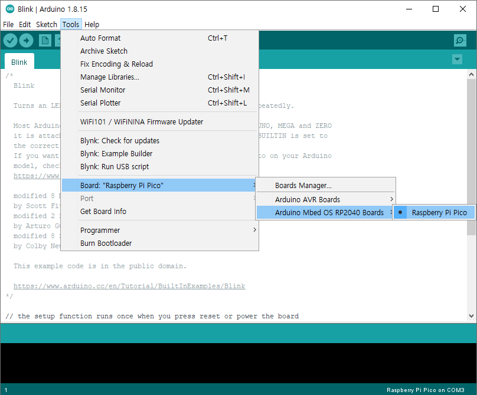Image resolution: width=477 pixels, height=395 pixels.
Task: Select Blynk: Run USB script
Action: (x=160, y=166)
